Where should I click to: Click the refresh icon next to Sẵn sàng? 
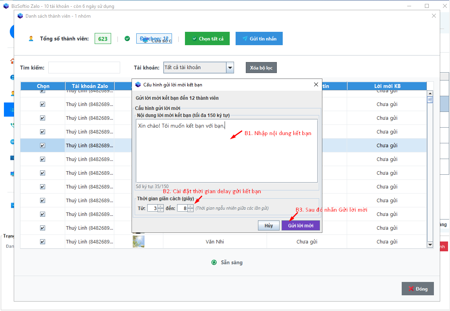coord(214,262)
